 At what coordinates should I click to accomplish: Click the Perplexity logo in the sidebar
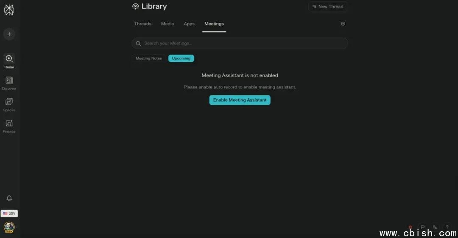tap(9, 10)
